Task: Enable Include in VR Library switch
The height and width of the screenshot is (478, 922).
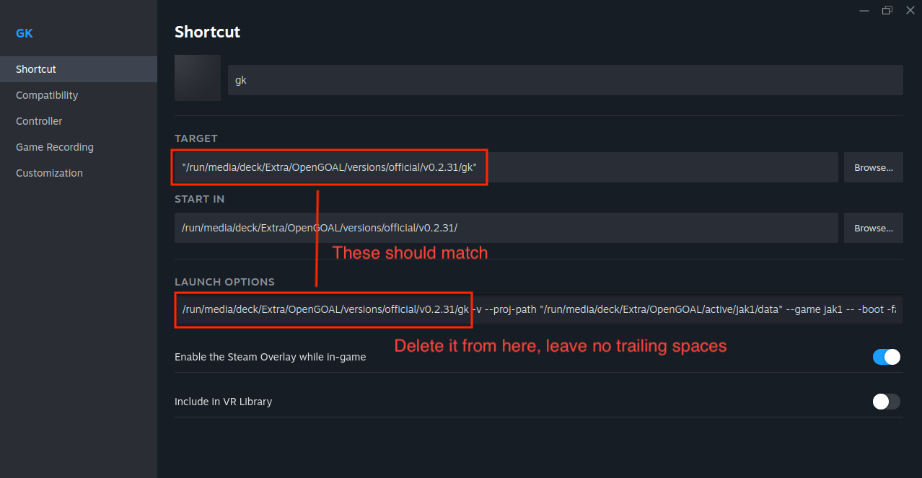Action: pos(887,402)
